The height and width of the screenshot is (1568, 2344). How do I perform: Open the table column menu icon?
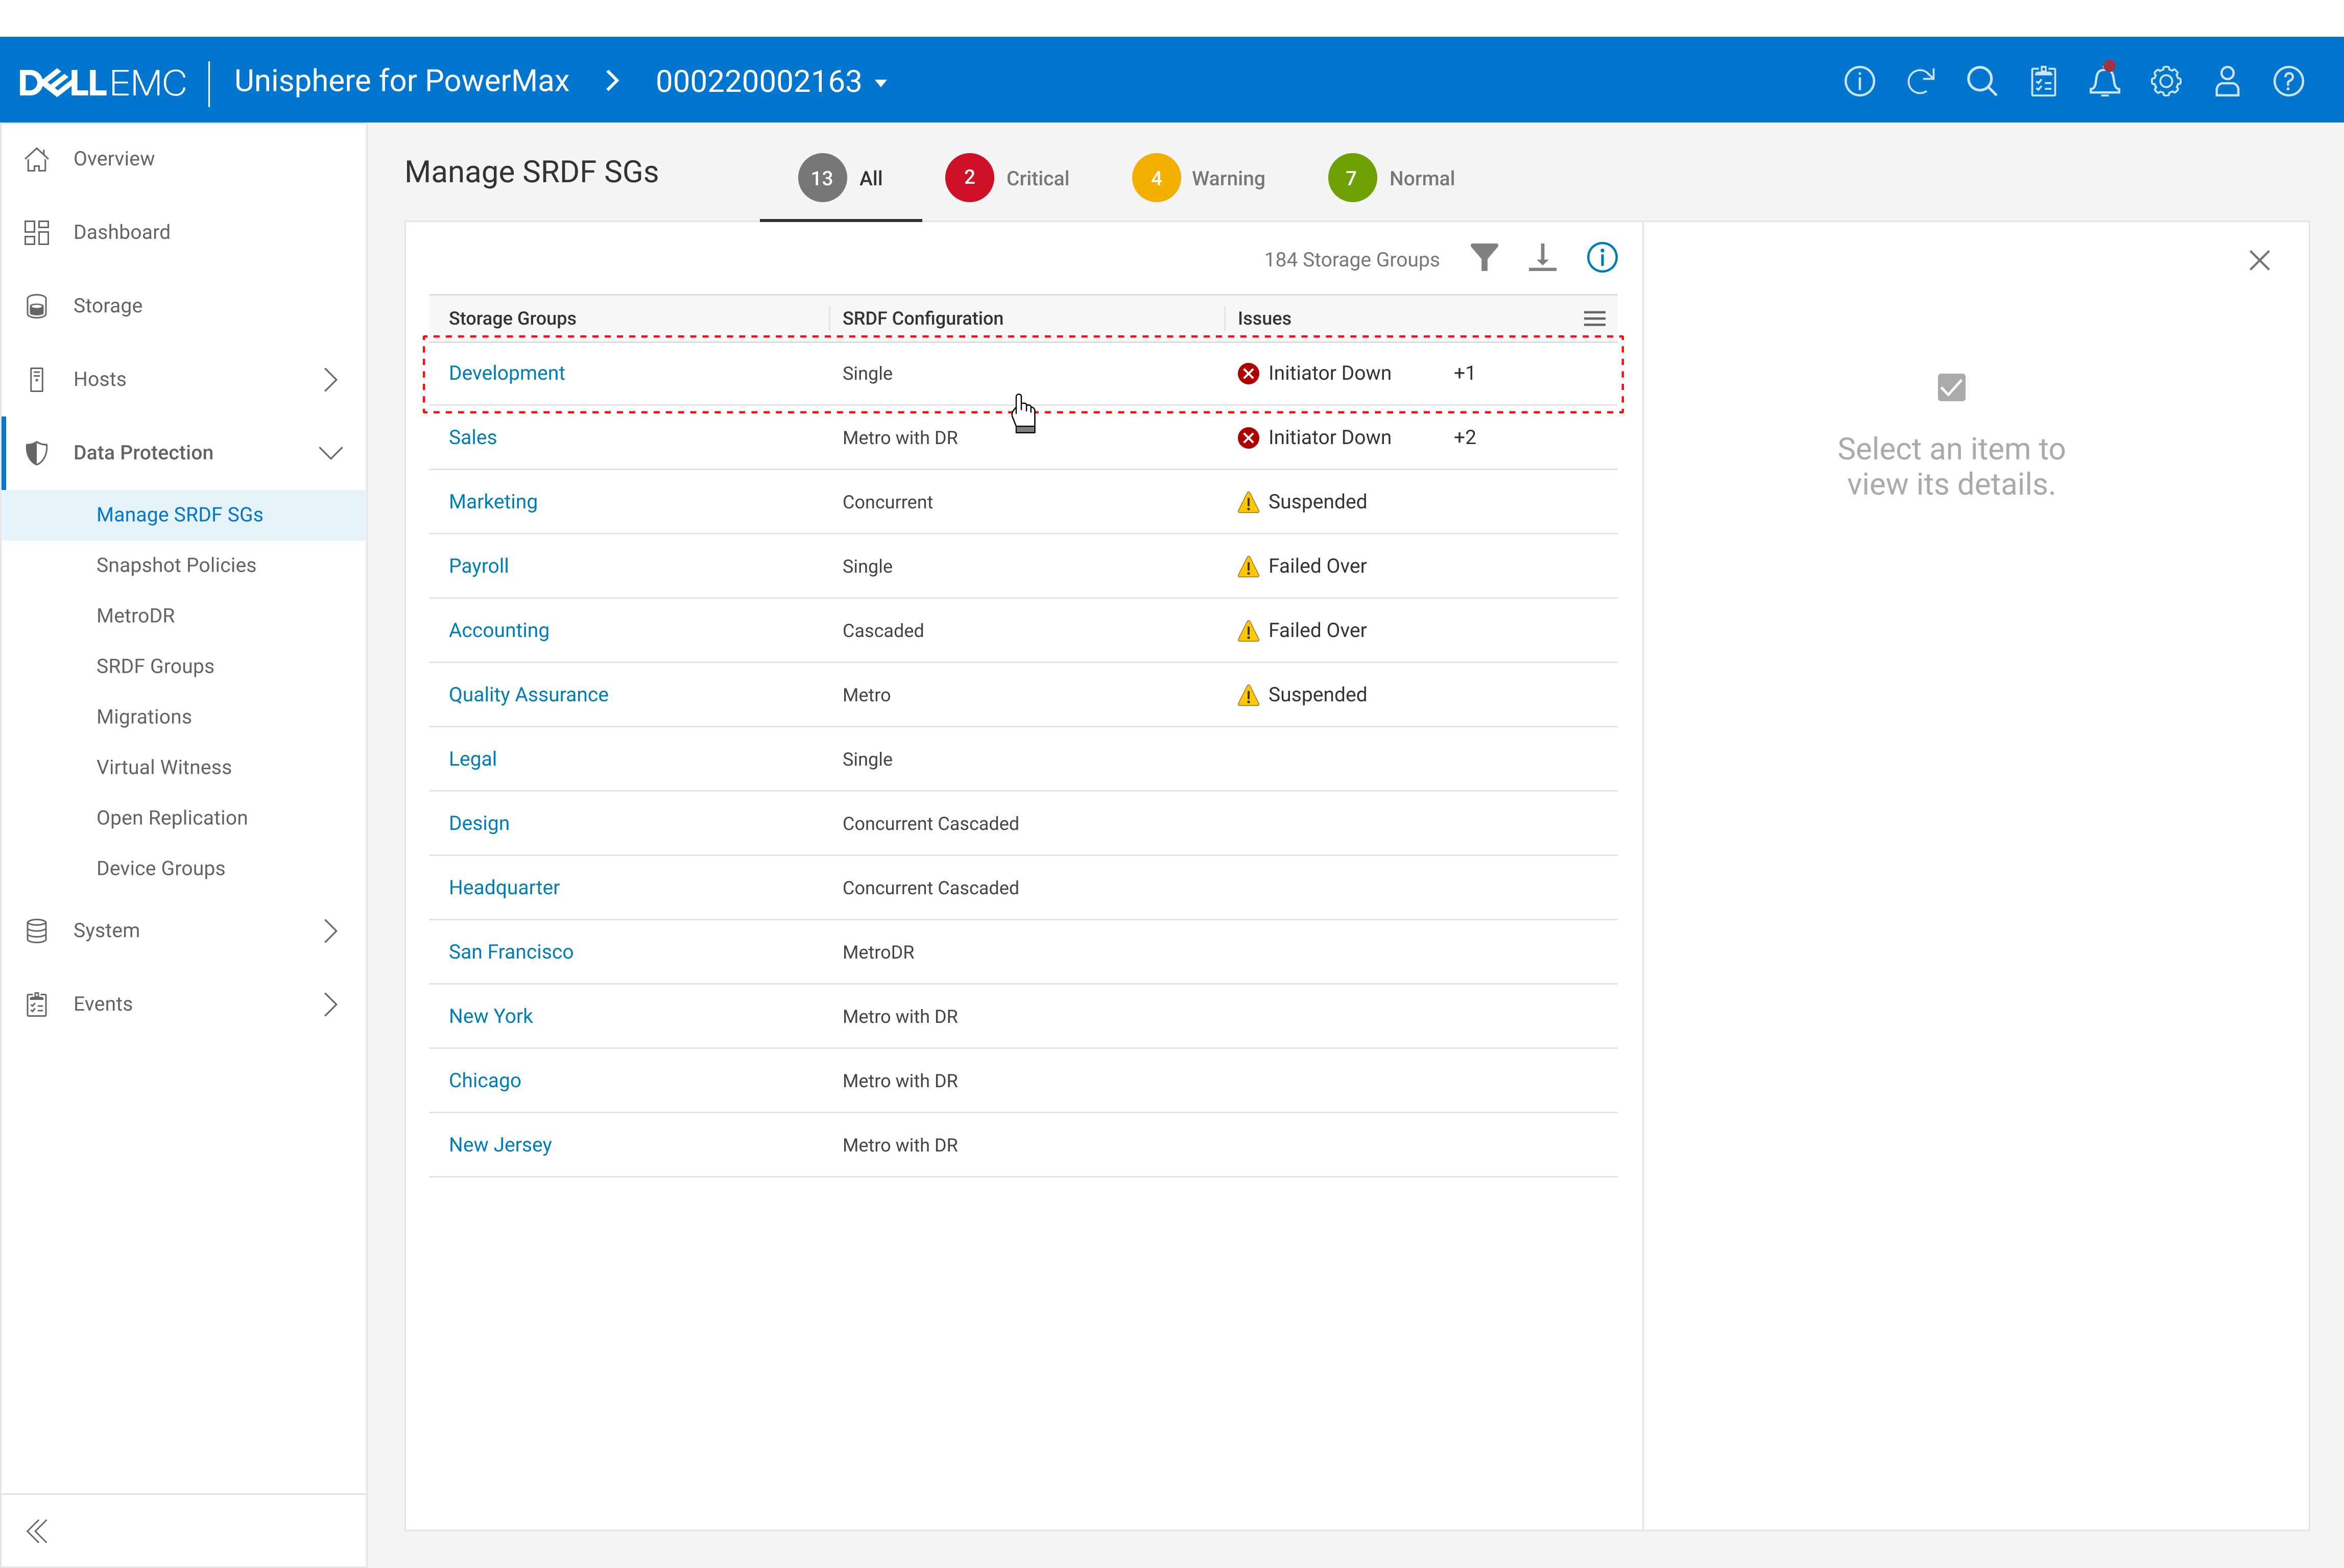coord(1595,318)
